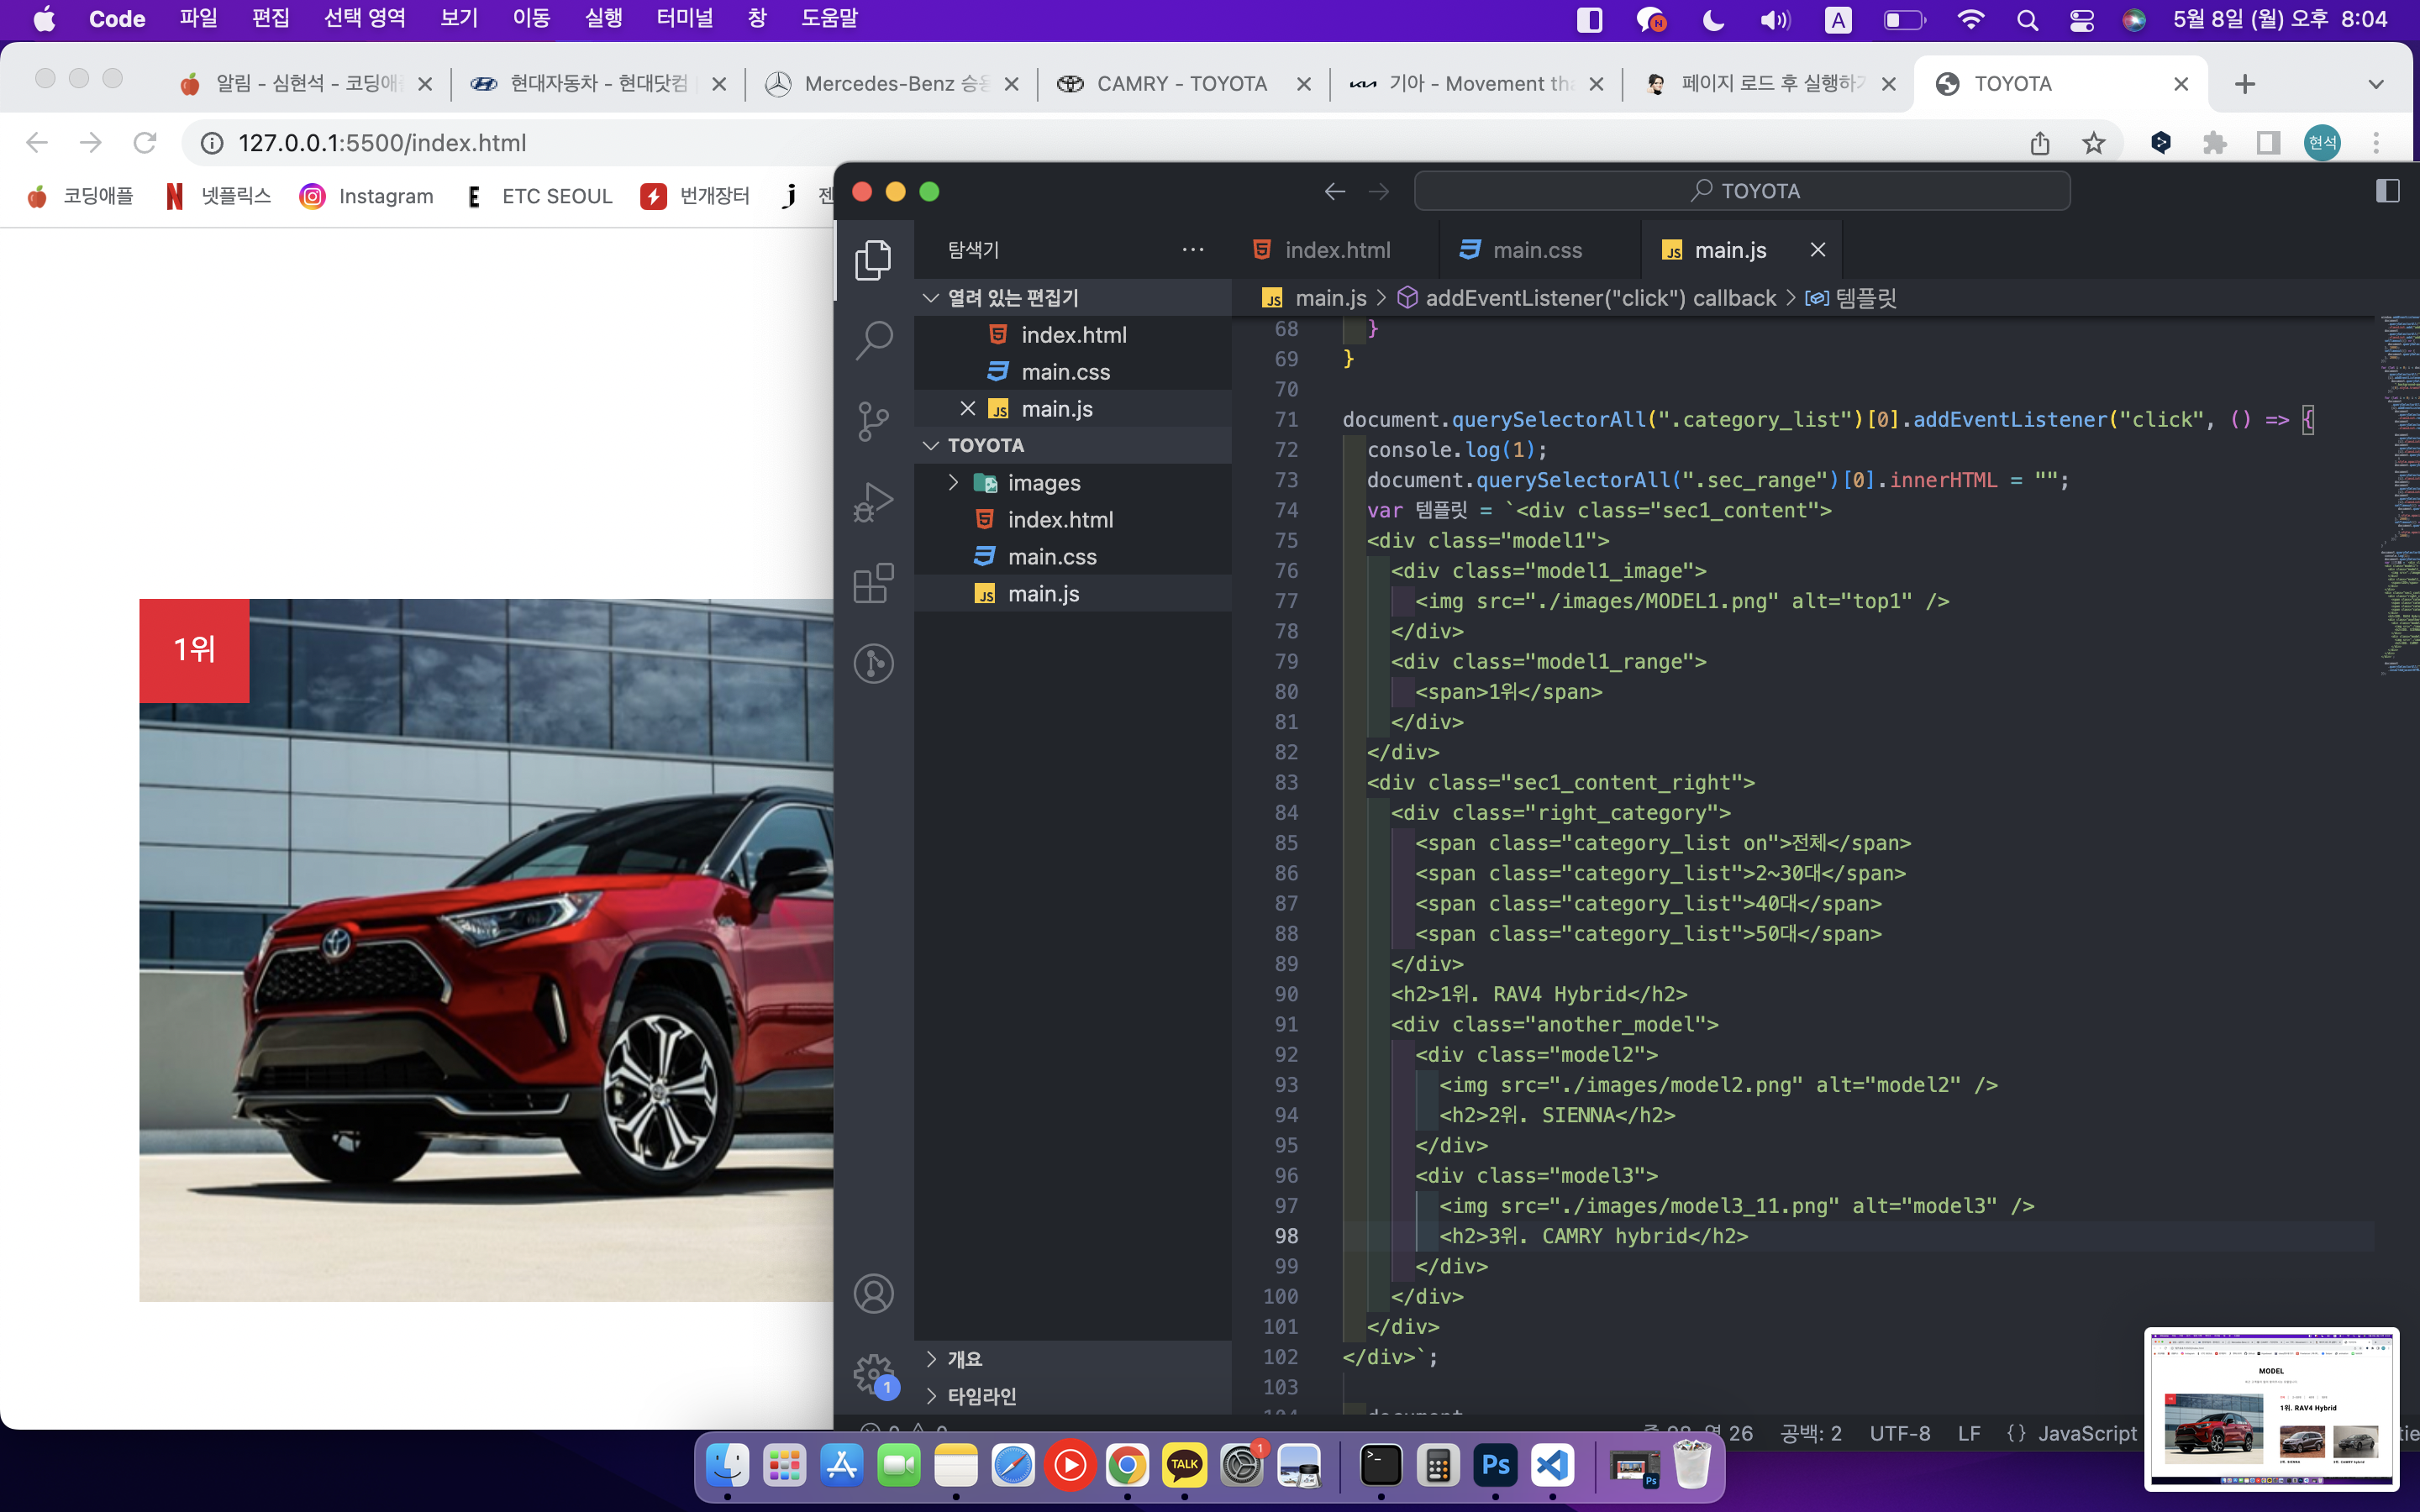This screenshot has height=1512, width=2420.
Task: Open the Accounts icon in VS Code
Action: pos(873,1293)
